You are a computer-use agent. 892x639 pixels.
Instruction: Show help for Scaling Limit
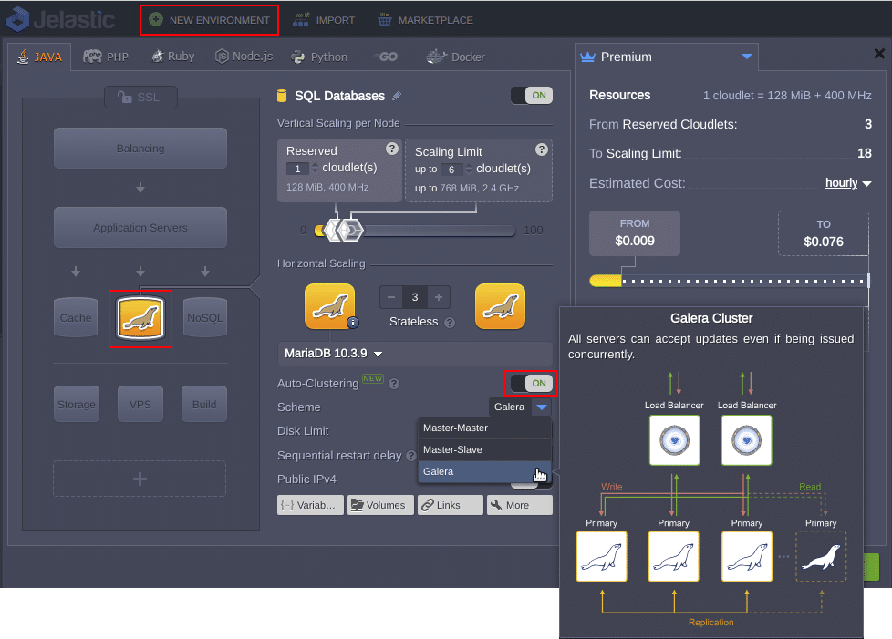[542, 149]
